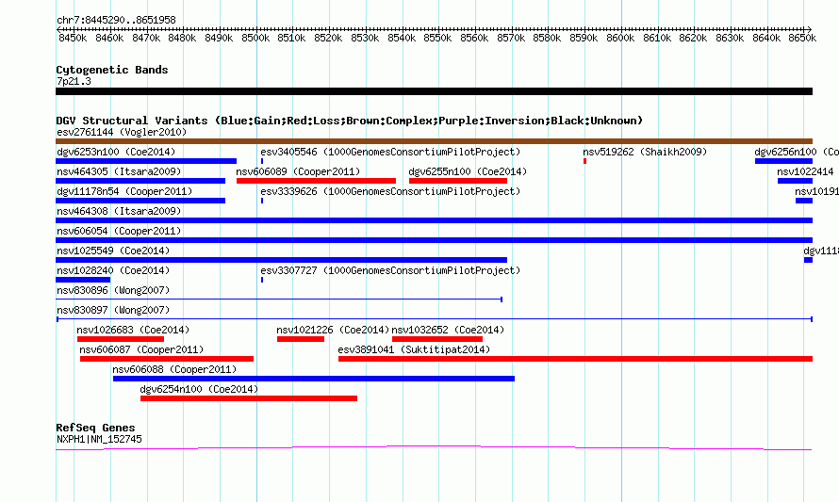839x502 pixels.
Task: Click the esv3405546 variant label
Action: (x=390, y=152)
